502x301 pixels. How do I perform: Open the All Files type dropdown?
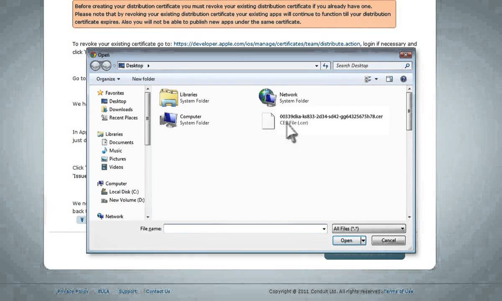point(369,229)
